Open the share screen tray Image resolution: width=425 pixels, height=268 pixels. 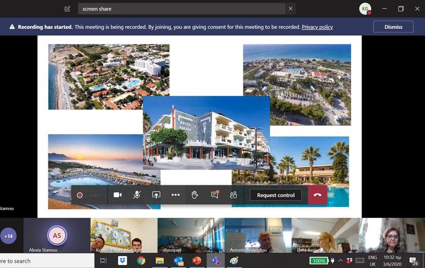click(x=156, y=195)
